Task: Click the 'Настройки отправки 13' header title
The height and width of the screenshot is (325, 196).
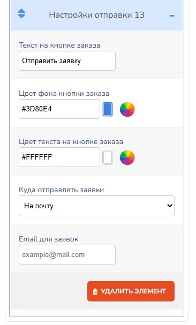Action: 96,15
